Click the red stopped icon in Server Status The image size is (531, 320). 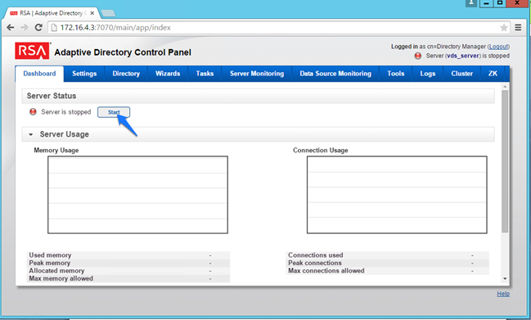33,112
